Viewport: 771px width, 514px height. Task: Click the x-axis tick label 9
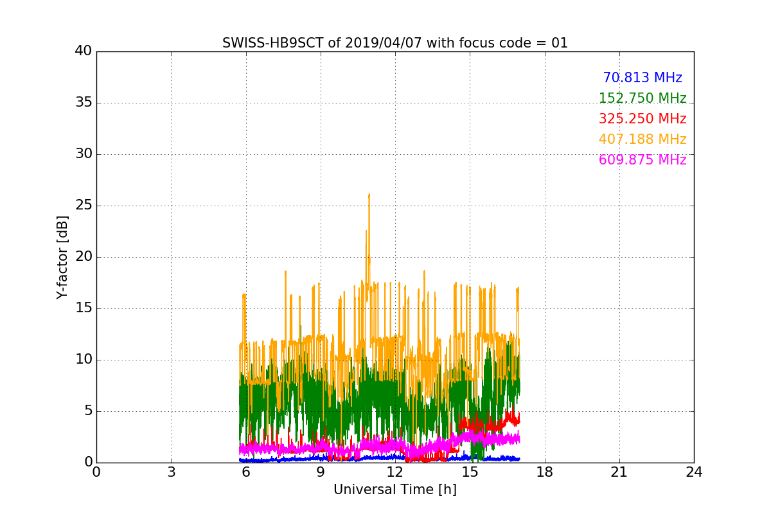pos(320,472)
